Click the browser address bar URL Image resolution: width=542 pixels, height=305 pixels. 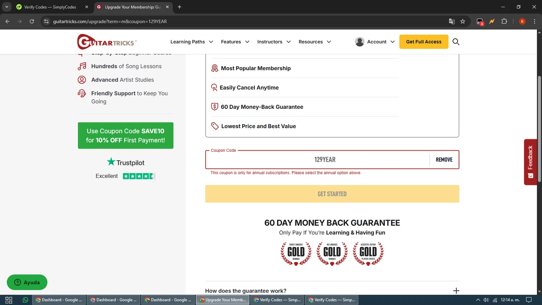[110, 21]
